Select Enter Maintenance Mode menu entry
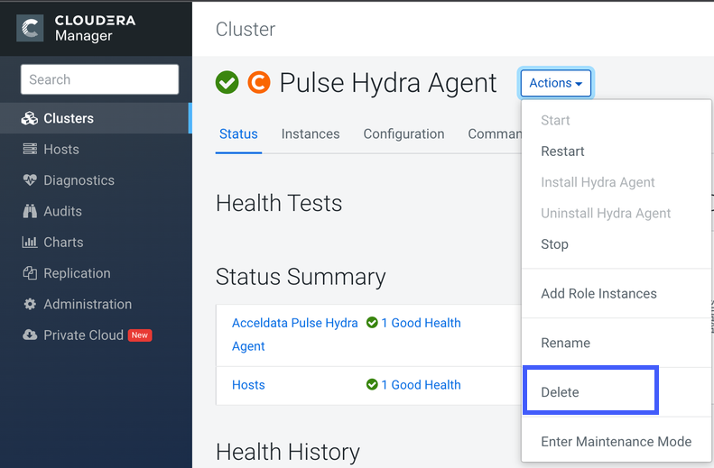Image resolution: width=714 pixels, height=468 pixels. [x=617, y=441]
